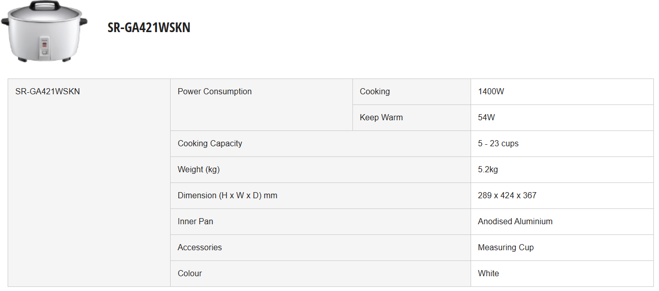The image size is (659, 291).
Task: Click the Power Consumption label cell
Action: coord(214,92)
